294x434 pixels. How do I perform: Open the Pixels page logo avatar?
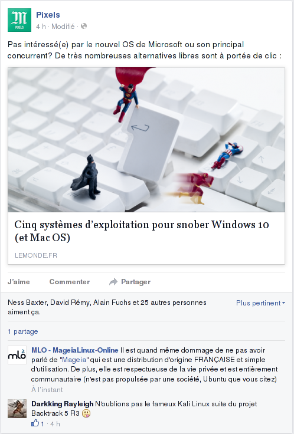click(x=19, y=20)
